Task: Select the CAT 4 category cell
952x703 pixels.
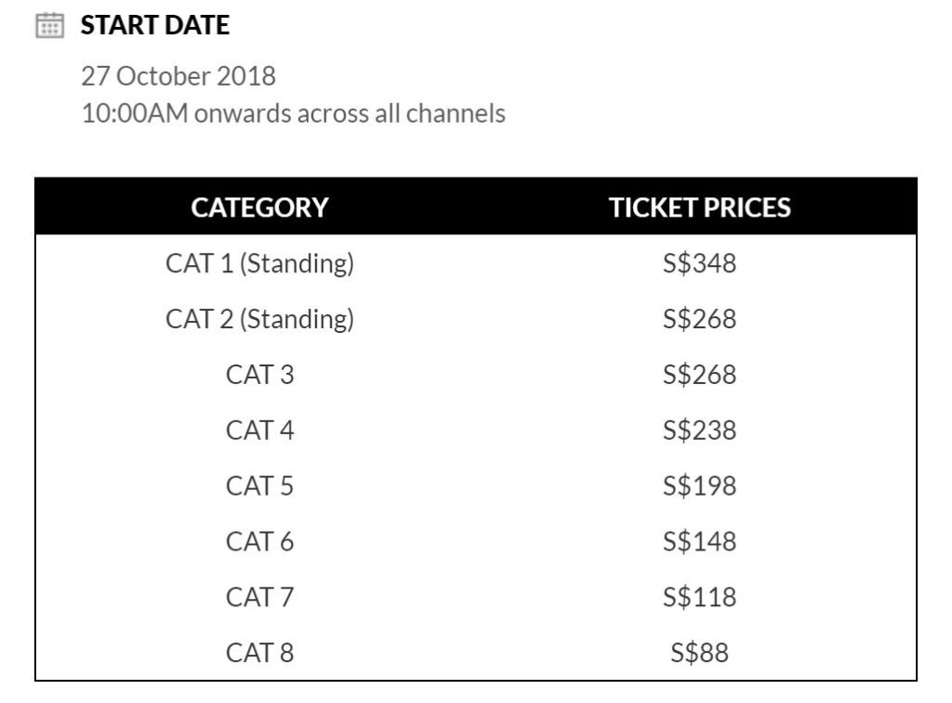Action: click(259, 431)
